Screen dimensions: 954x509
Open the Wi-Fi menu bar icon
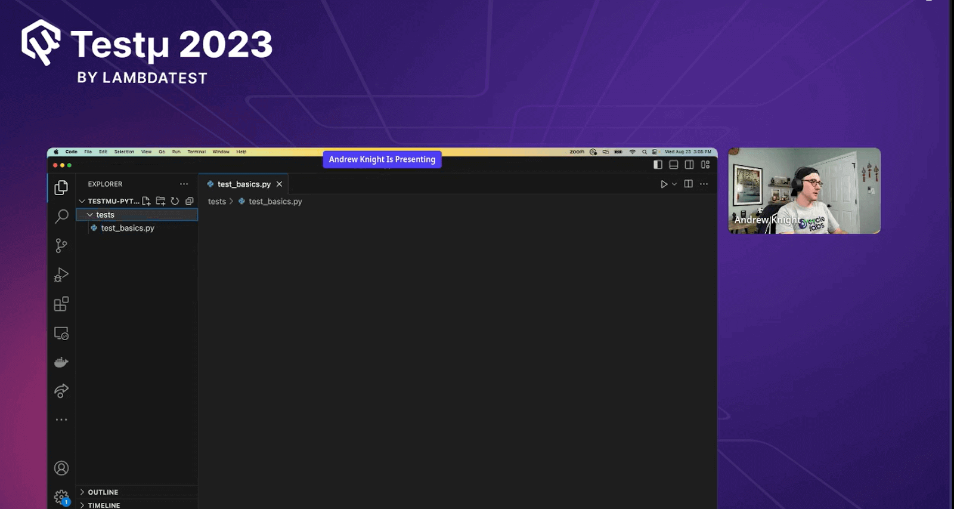[633, 152]
